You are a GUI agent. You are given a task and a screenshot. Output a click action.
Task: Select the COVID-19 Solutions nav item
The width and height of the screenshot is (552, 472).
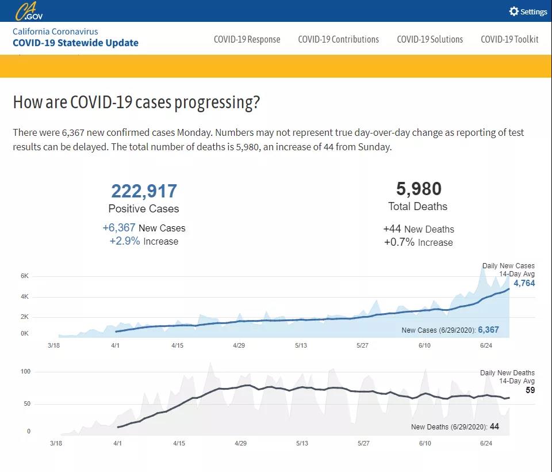[x=430, y=39]
